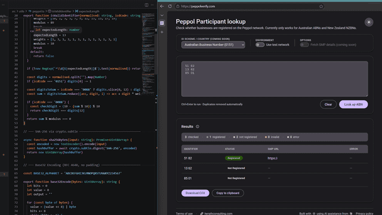This screenshot has height=215, width=382.
Task: Click Not Registered status in 85 01 row
Action: pyautogui.click(x=236, y=178)
